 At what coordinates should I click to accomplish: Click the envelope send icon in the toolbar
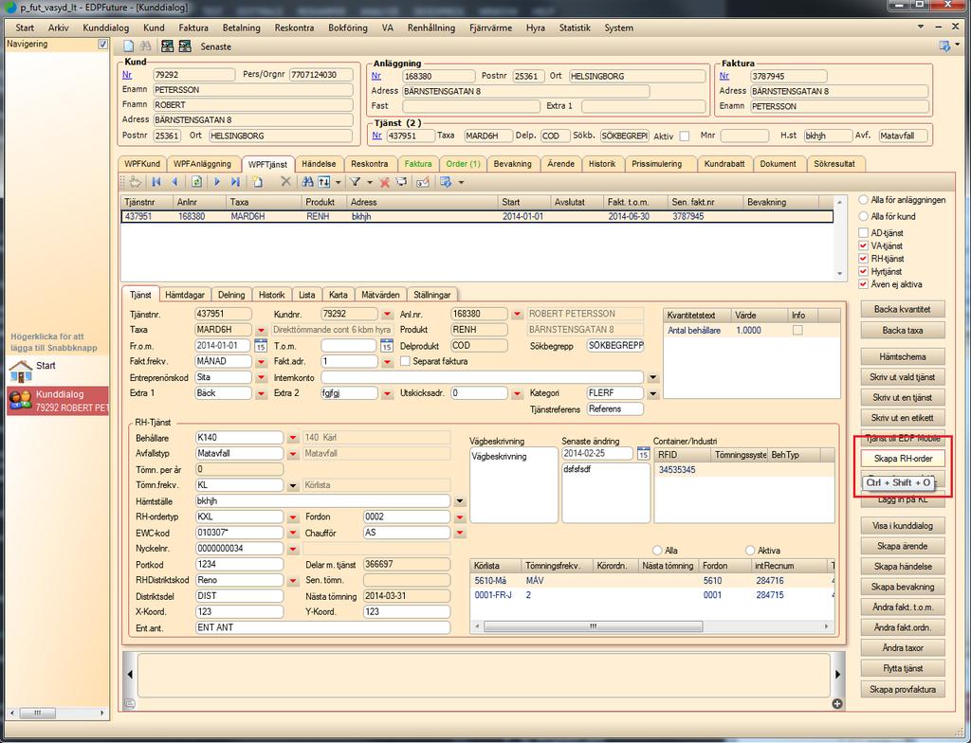tap(423, 182)
